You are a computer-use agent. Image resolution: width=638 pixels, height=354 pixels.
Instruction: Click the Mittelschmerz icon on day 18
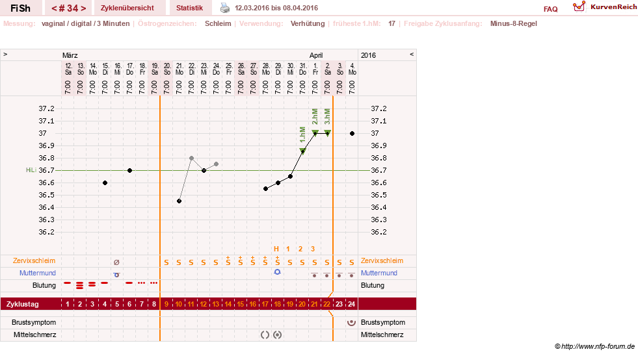tap(278, 335)
